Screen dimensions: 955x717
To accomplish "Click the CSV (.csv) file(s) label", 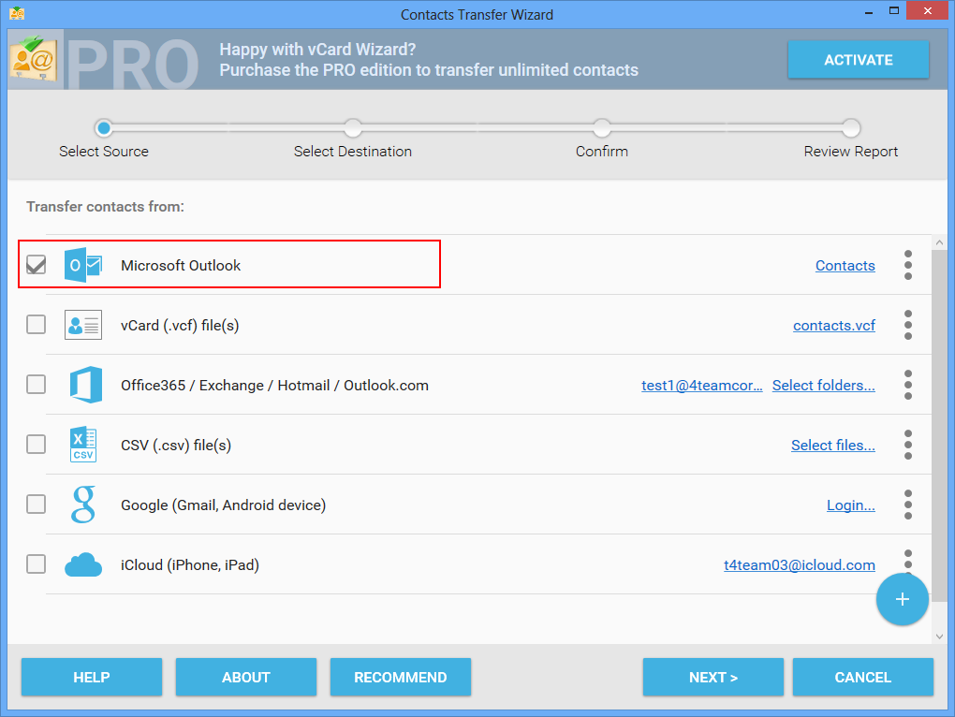I will pyautogui.click(x=176, y=445).
